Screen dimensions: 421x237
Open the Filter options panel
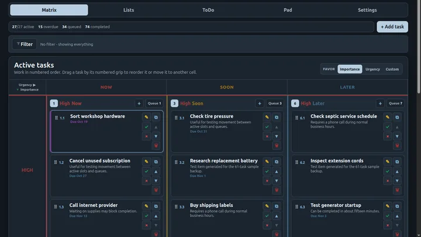coord(25,44)
